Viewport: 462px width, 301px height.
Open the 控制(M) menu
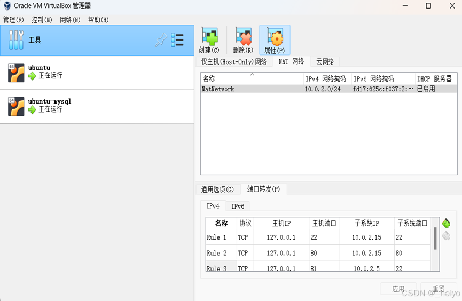[x=42, y=20]
